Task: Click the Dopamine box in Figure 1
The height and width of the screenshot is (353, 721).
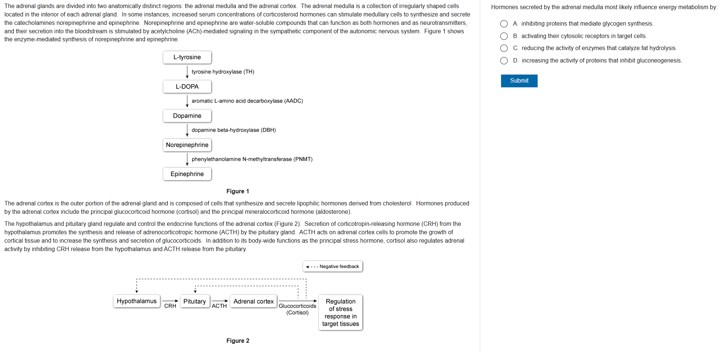Action: coord(187,116)
